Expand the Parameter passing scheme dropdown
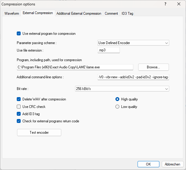186x170 pixels. [133, 43]
